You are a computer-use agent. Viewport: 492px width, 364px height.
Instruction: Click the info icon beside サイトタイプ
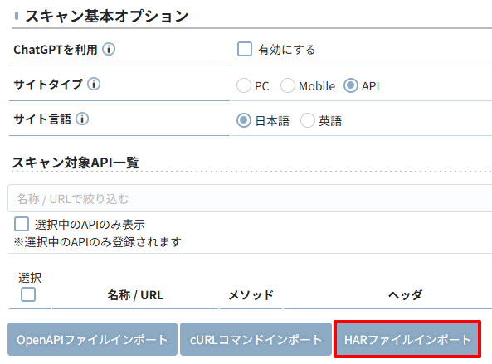(94, 84)
